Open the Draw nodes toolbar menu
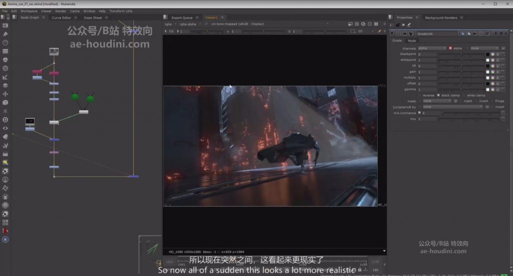Viewport: 513px width, 276px height. point(5,34)
